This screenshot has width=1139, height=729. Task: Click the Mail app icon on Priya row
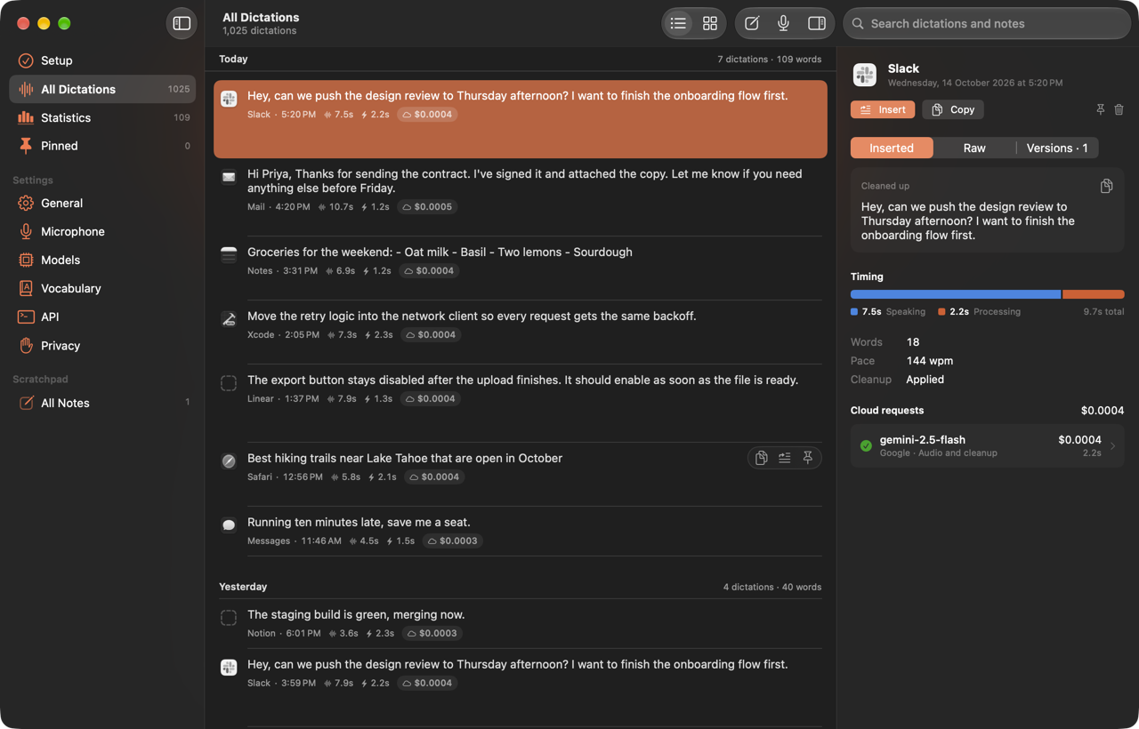pos(229,177)
